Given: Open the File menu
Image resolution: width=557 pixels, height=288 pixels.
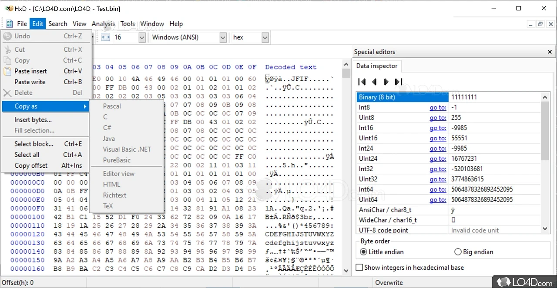Looking at the screenshot, I should (x=22, y=24).
